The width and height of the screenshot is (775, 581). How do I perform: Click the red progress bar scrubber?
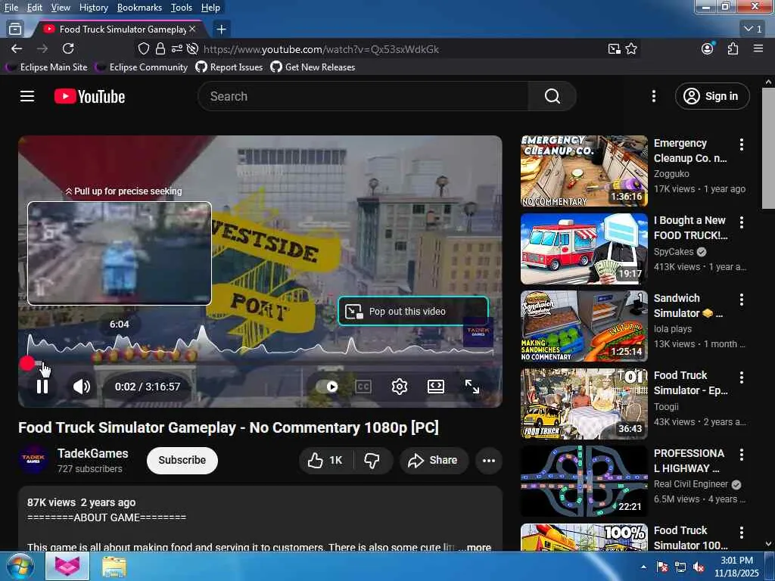[28, 364]
